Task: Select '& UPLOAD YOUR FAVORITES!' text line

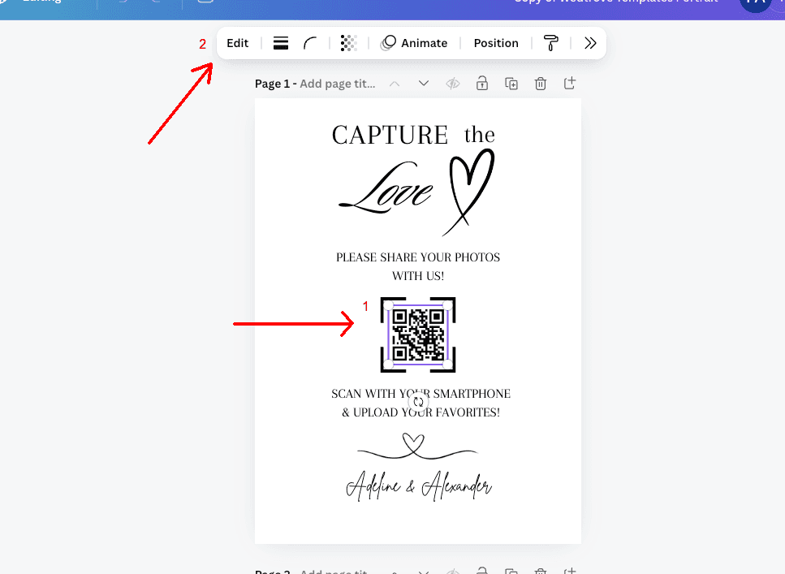Action: point(421,412)
